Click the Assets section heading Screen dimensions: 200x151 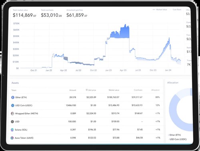[x=15, y=83]
